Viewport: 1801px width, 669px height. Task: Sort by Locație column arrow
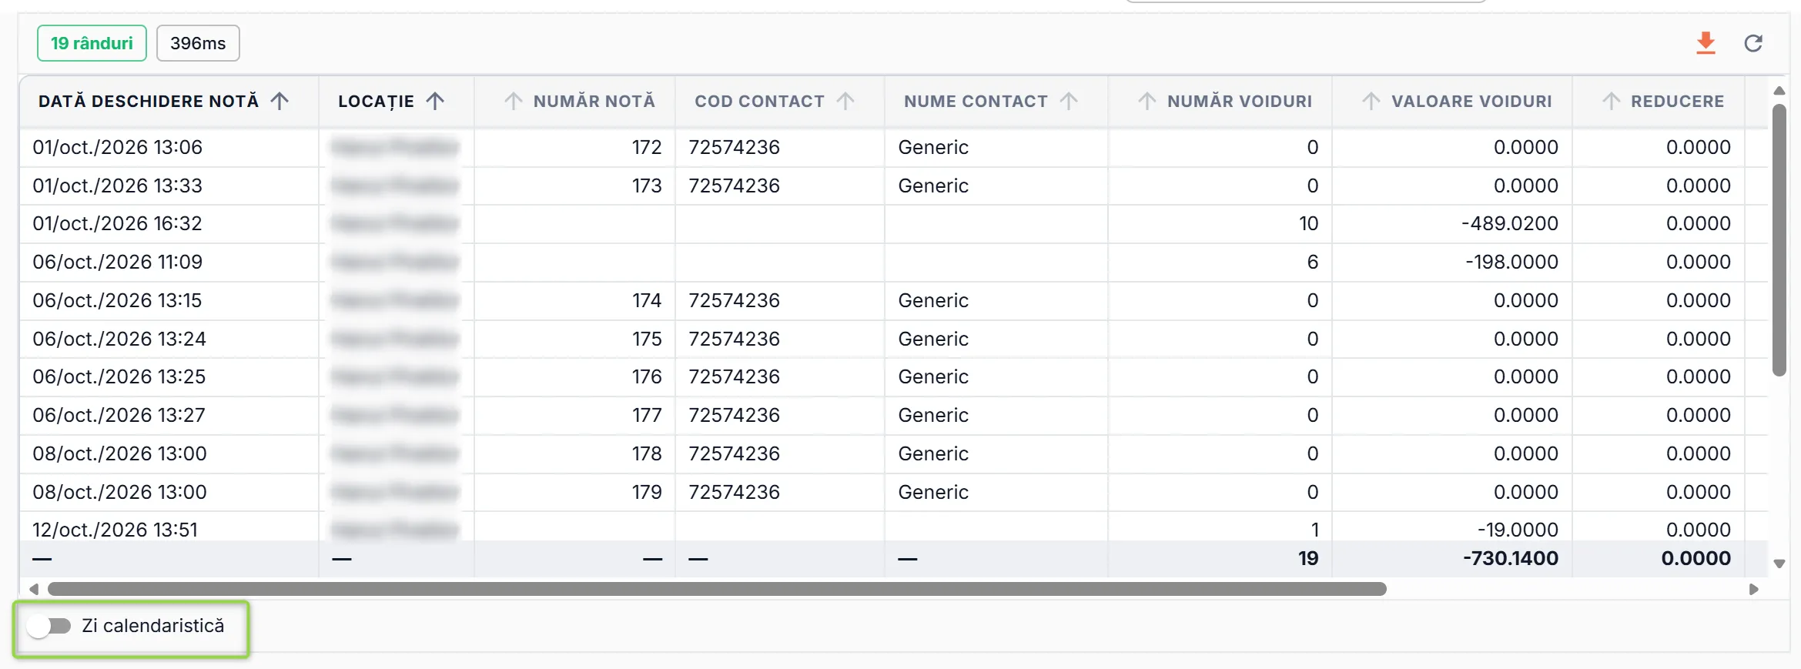click(435, 101)
